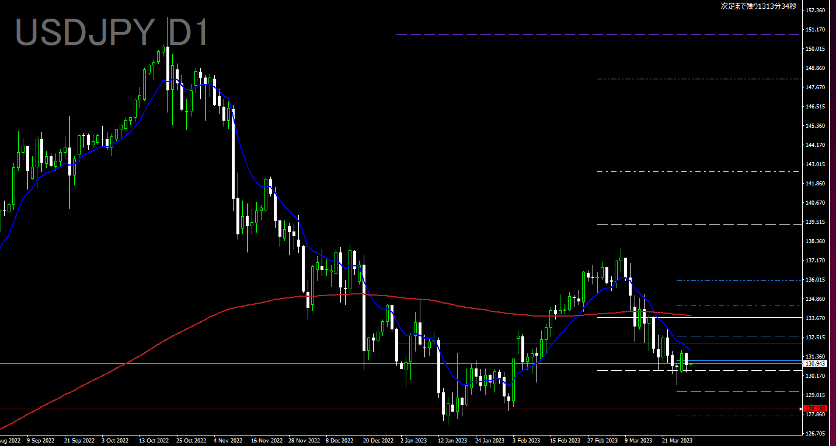Click the 131.360 price axis label
Viewport: 836px width, 446px height.
point(815,357)
